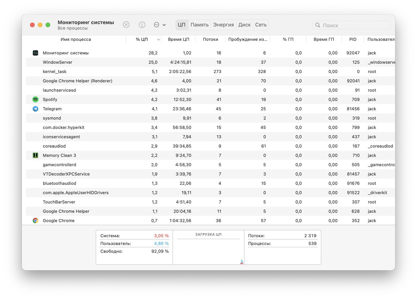Switch to the Память tab
Viewport: 417px width, 299px height.
pyautogui.click(x=200, y=25)
